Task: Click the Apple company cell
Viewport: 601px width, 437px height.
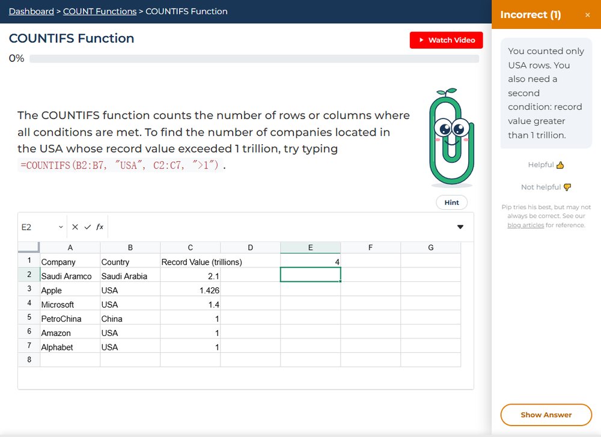Action: [70, 289]
